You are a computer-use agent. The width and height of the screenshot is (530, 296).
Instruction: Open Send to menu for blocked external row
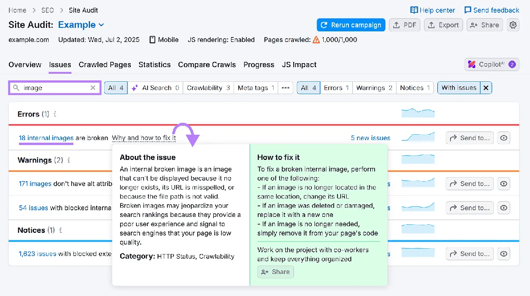tap(469, 254)
